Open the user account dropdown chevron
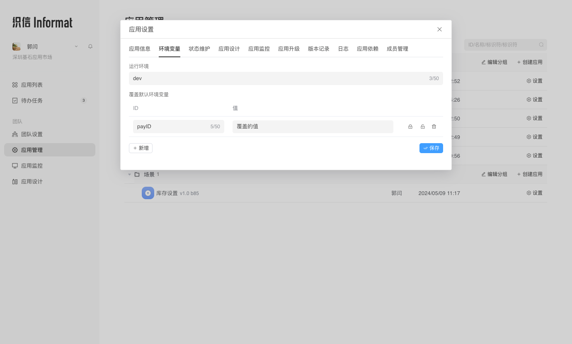Image resolution: width=572 pixels, height=344 pixels. 75,46
